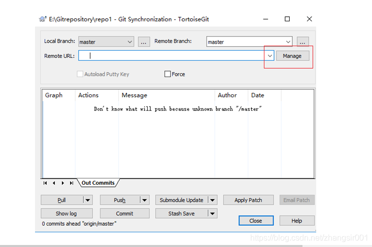Click the Email Patch button

[x=297, y=200]
